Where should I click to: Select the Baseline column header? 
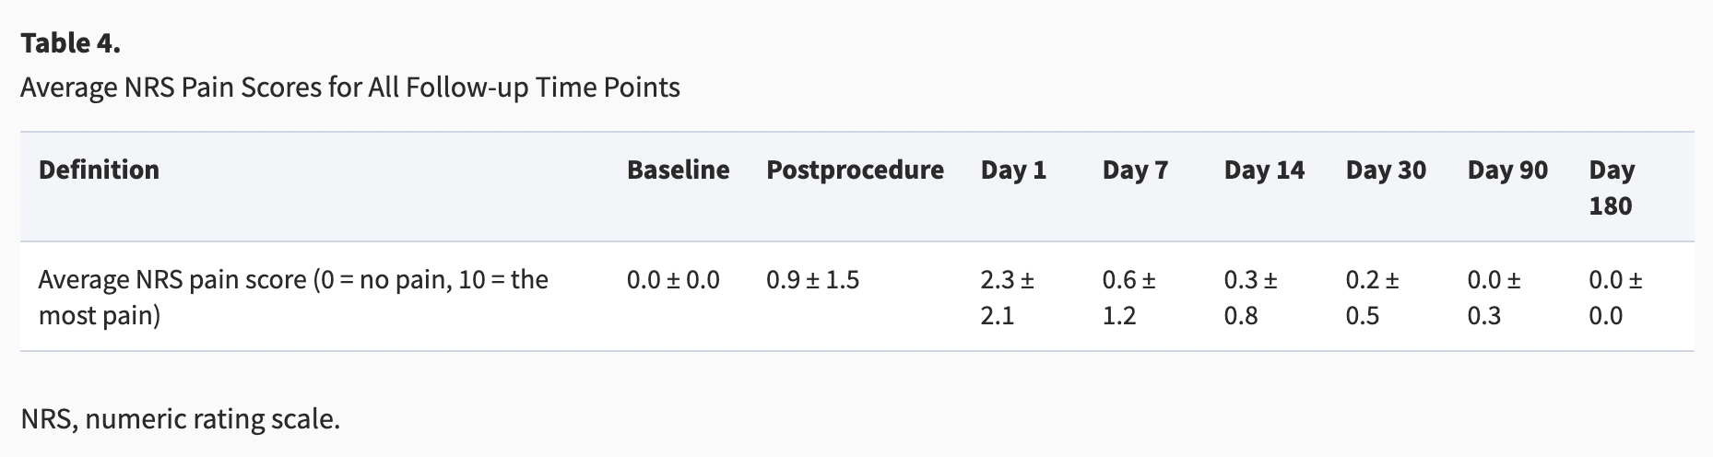(678, 170)
